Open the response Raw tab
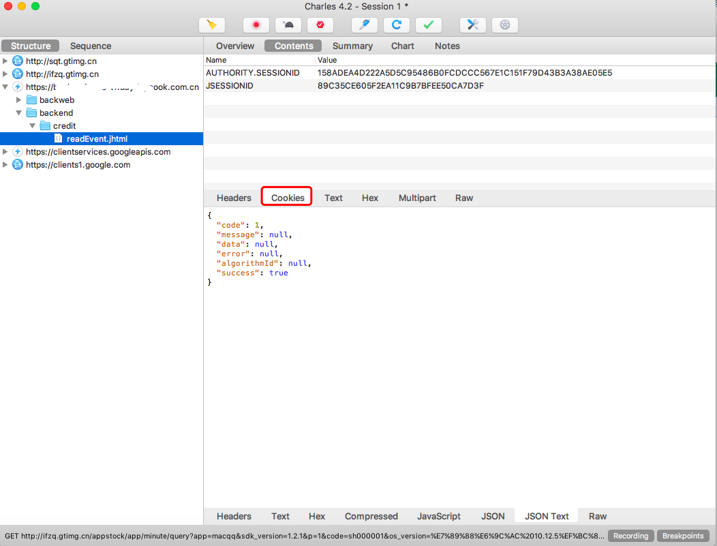 click(x=597, y=516)
